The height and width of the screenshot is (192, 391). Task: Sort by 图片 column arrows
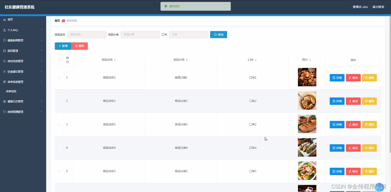tap(310, 60)
